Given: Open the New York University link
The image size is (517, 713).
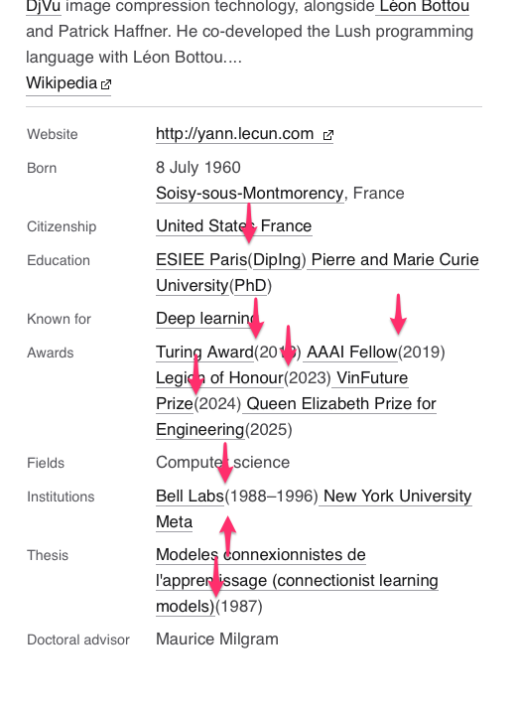Looking at the screenshot, I should [398, 497].
